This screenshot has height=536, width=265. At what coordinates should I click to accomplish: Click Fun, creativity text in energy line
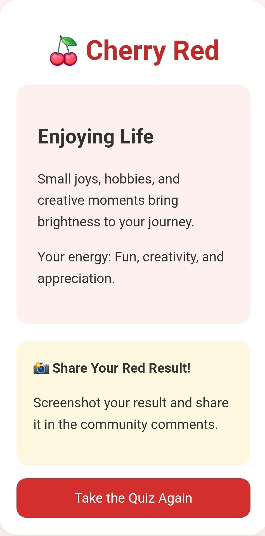[156, 257]
